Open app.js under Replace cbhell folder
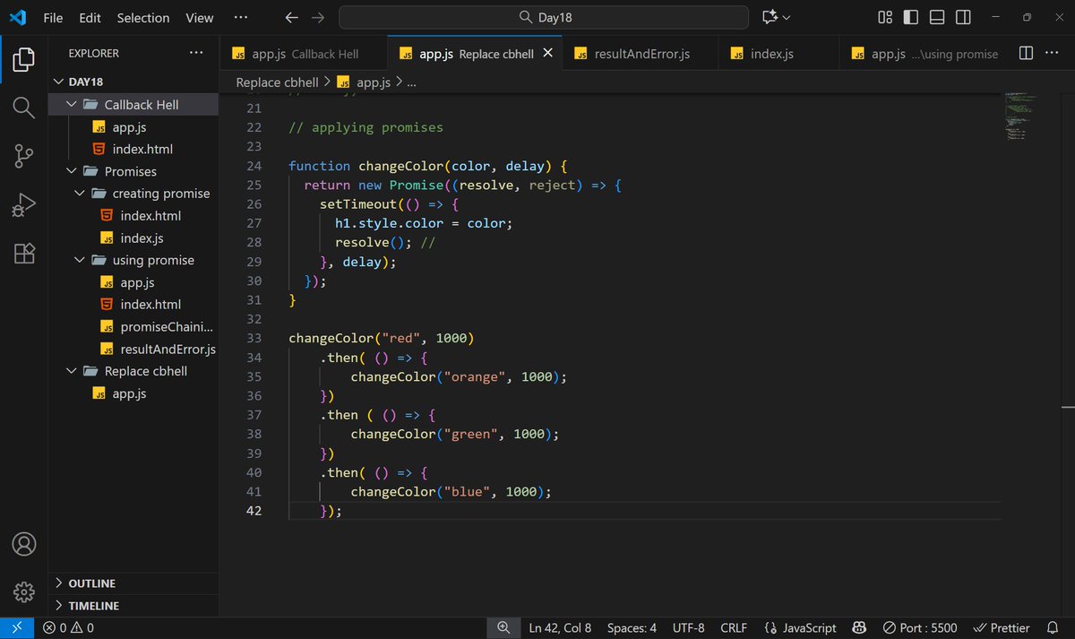 click(x=129, y=393)
